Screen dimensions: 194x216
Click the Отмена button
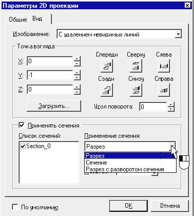(170, 206)
